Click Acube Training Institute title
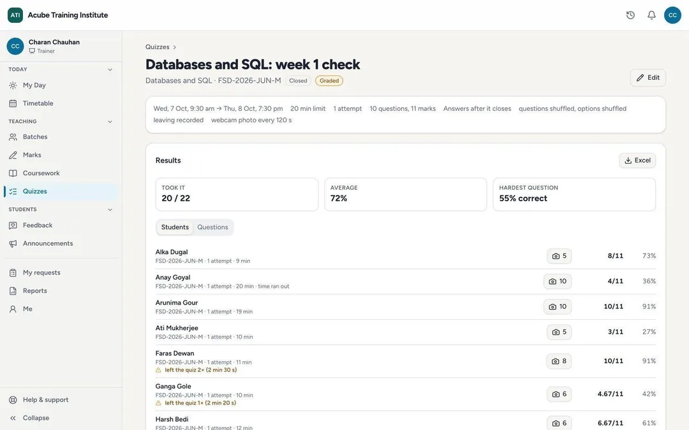The image size is (689, 430). [68, 15]
